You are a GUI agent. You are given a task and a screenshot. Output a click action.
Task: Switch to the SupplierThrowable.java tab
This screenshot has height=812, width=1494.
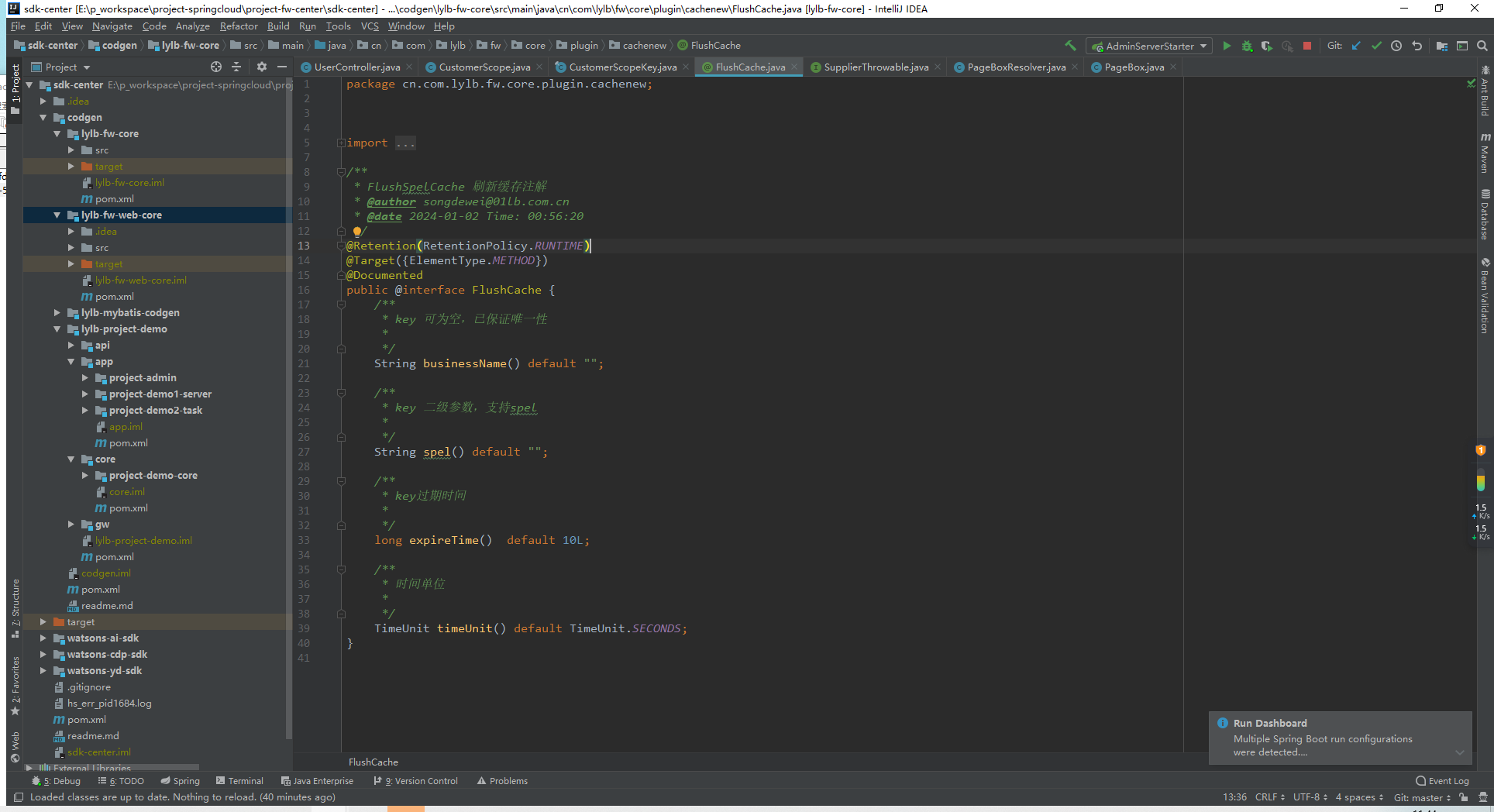876,67
